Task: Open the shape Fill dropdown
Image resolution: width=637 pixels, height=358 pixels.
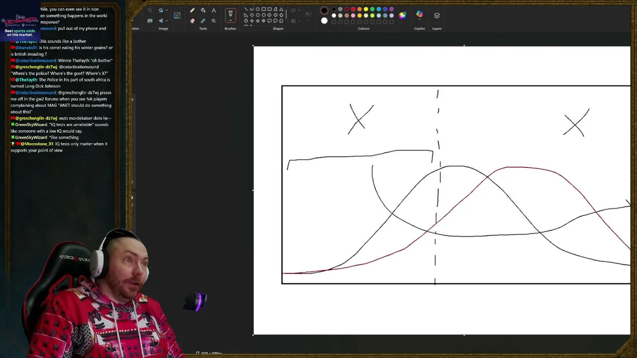Action: 296,21
